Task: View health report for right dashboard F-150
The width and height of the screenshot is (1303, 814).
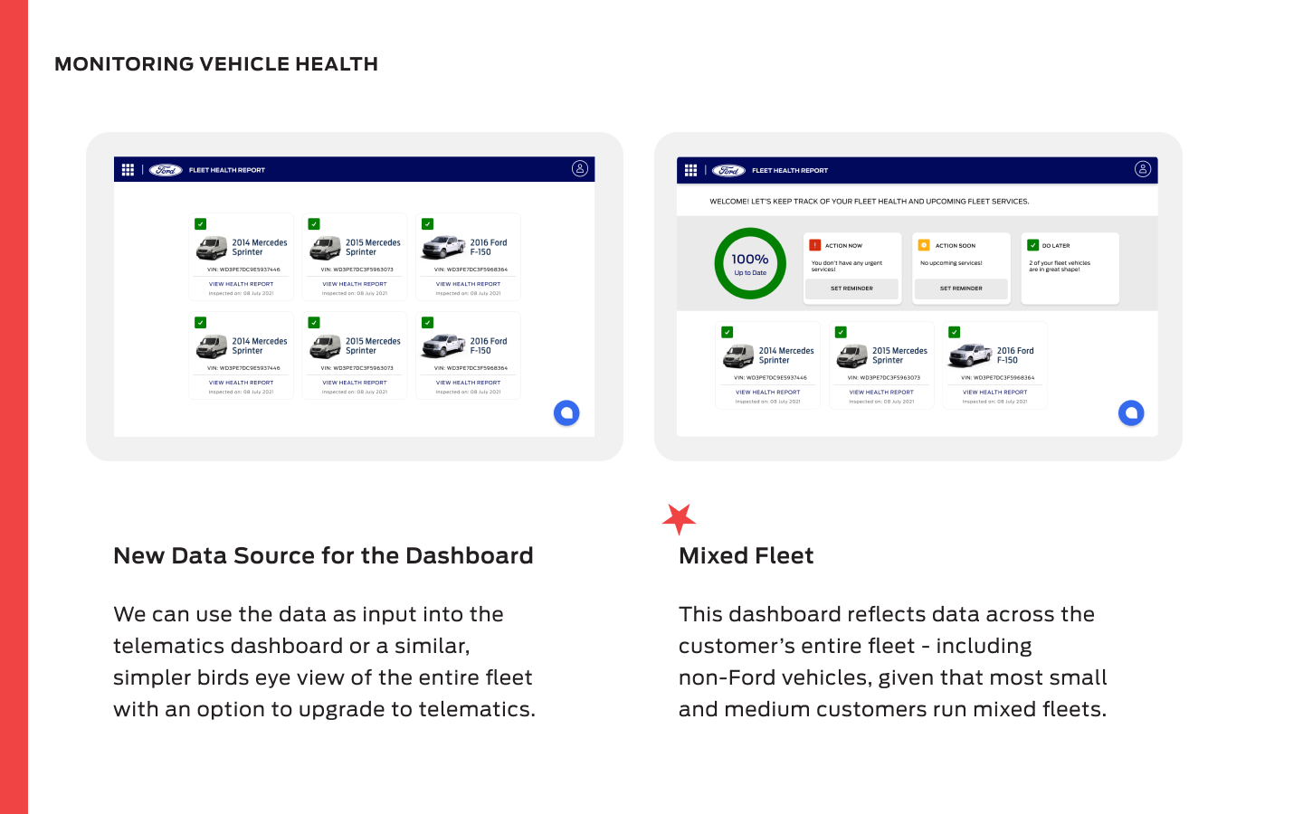Action: [x=995, y=393]
